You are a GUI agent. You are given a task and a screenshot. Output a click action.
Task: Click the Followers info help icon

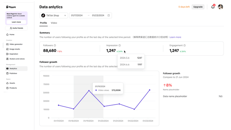55,45
